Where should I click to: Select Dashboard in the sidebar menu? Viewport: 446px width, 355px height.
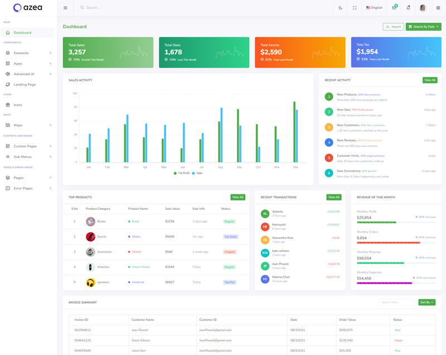pos(22,33)
